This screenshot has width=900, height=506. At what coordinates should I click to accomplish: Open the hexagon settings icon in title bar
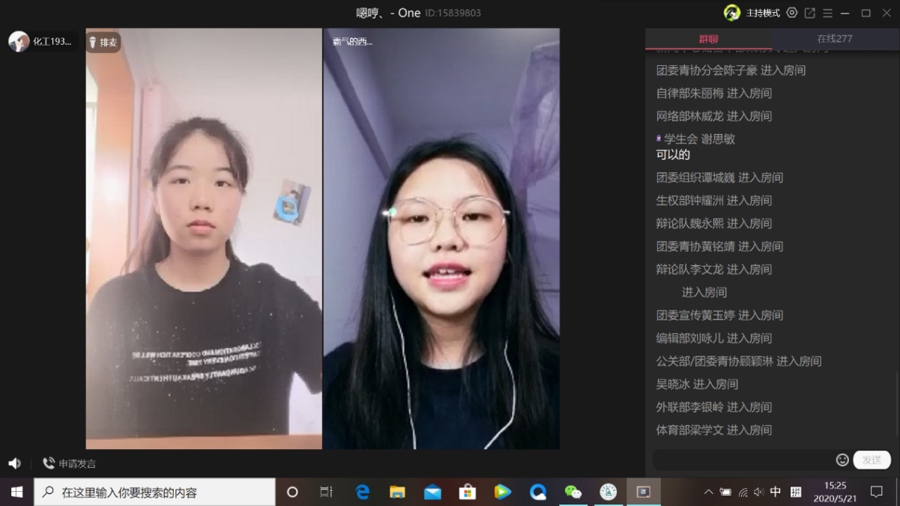(792, 13)
